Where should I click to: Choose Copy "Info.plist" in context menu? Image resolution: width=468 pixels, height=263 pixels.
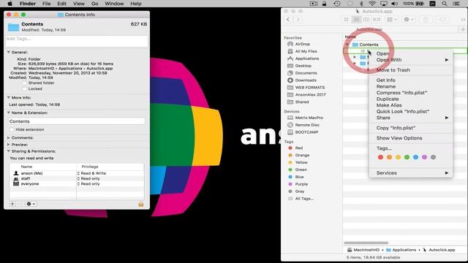[411, 128]
